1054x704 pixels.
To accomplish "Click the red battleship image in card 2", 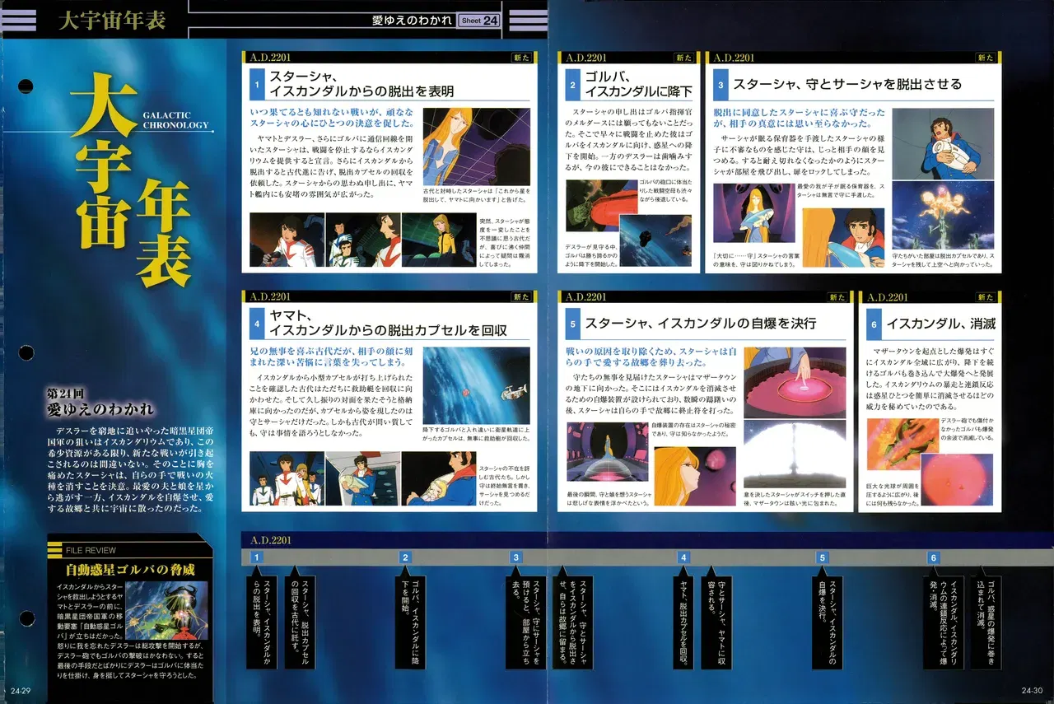I will pos(600,204).
